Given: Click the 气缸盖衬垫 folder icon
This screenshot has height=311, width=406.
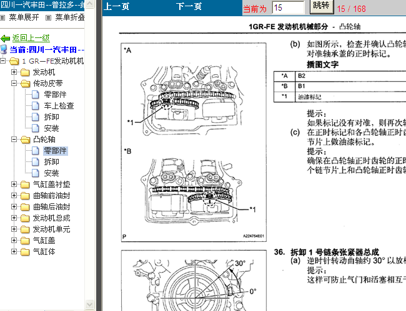Looking at the screenshot, I should tap(25, 184).
